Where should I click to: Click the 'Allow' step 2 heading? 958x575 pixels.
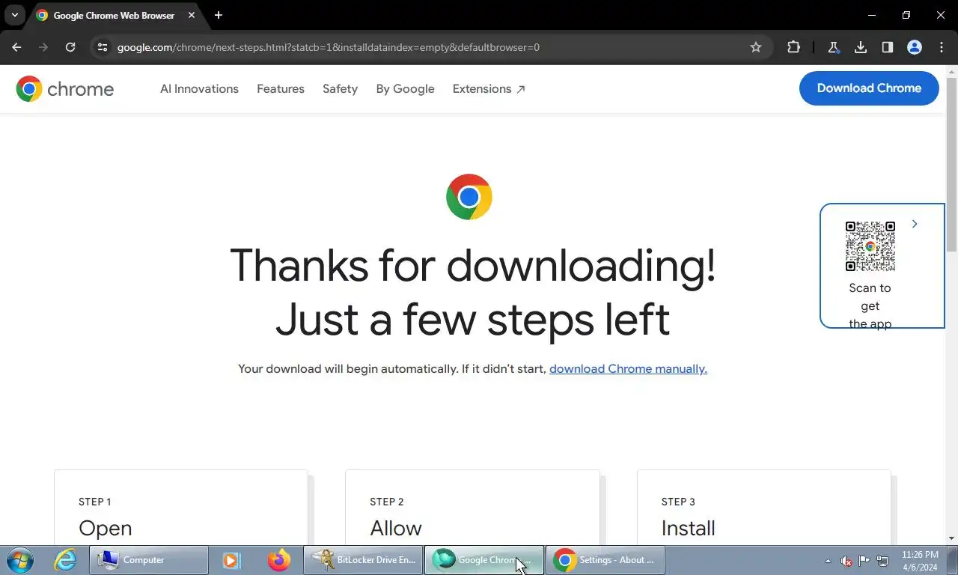[396, 528]
